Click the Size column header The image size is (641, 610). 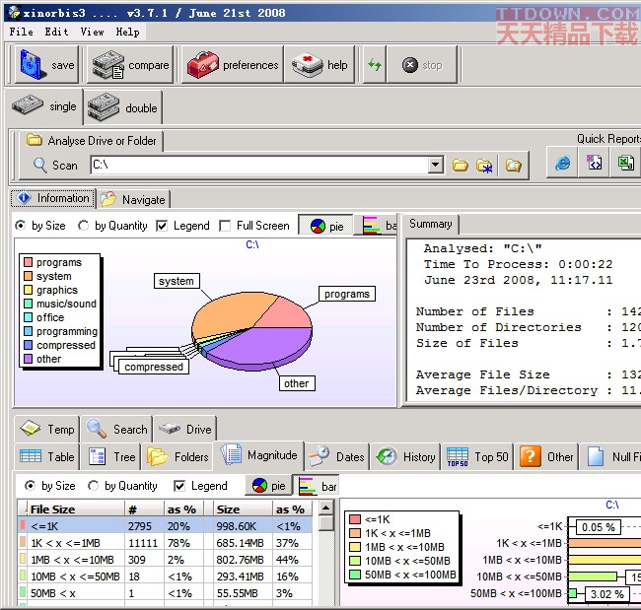click(243, 509)
